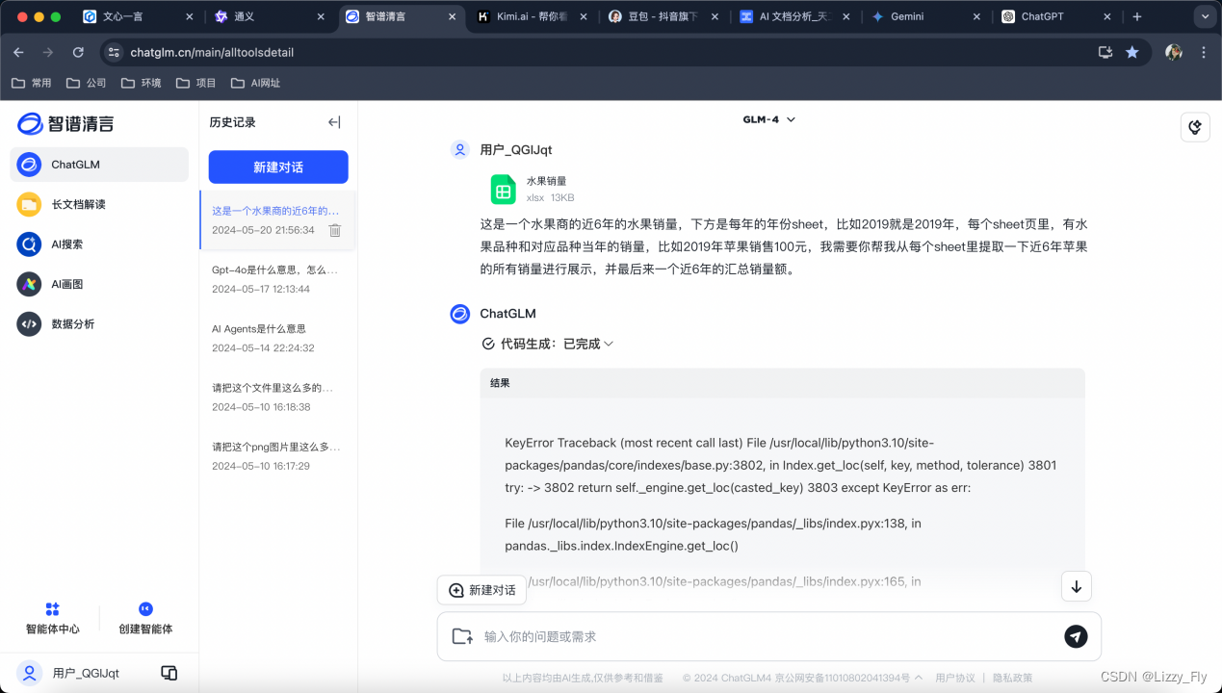Open the 水果销量 xlsx file attachment
Viewport: 1222px width, 693px height.
click(x=533, y=189)
